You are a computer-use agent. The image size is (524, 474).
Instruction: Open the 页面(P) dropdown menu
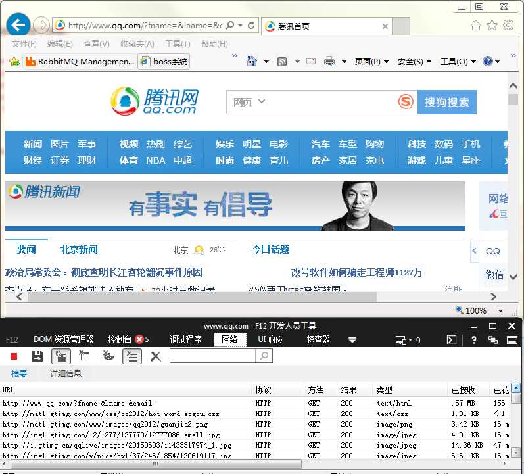click(371, 62)
